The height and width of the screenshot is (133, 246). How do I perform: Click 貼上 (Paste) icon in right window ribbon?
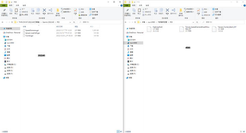[x=139, y=10]
